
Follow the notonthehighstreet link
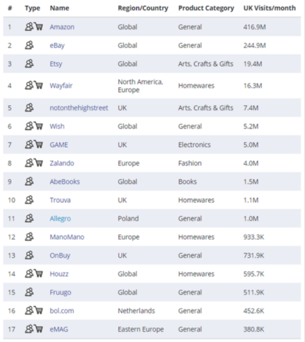point(79,108)
